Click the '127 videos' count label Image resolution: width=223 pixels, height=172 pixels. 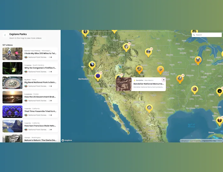8,45
